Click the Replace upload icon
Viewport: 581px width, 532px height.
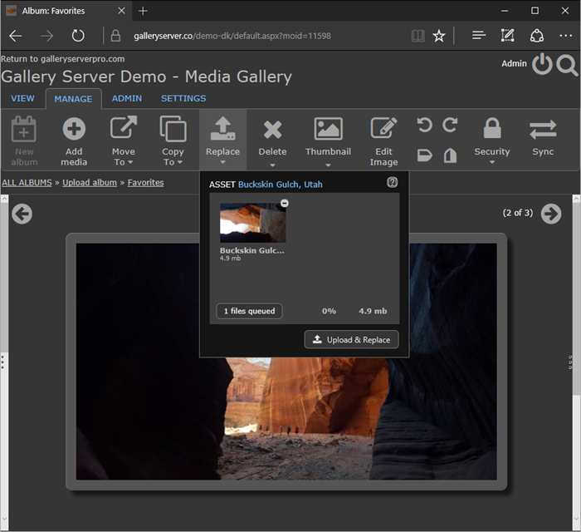[x=222, y=129]
